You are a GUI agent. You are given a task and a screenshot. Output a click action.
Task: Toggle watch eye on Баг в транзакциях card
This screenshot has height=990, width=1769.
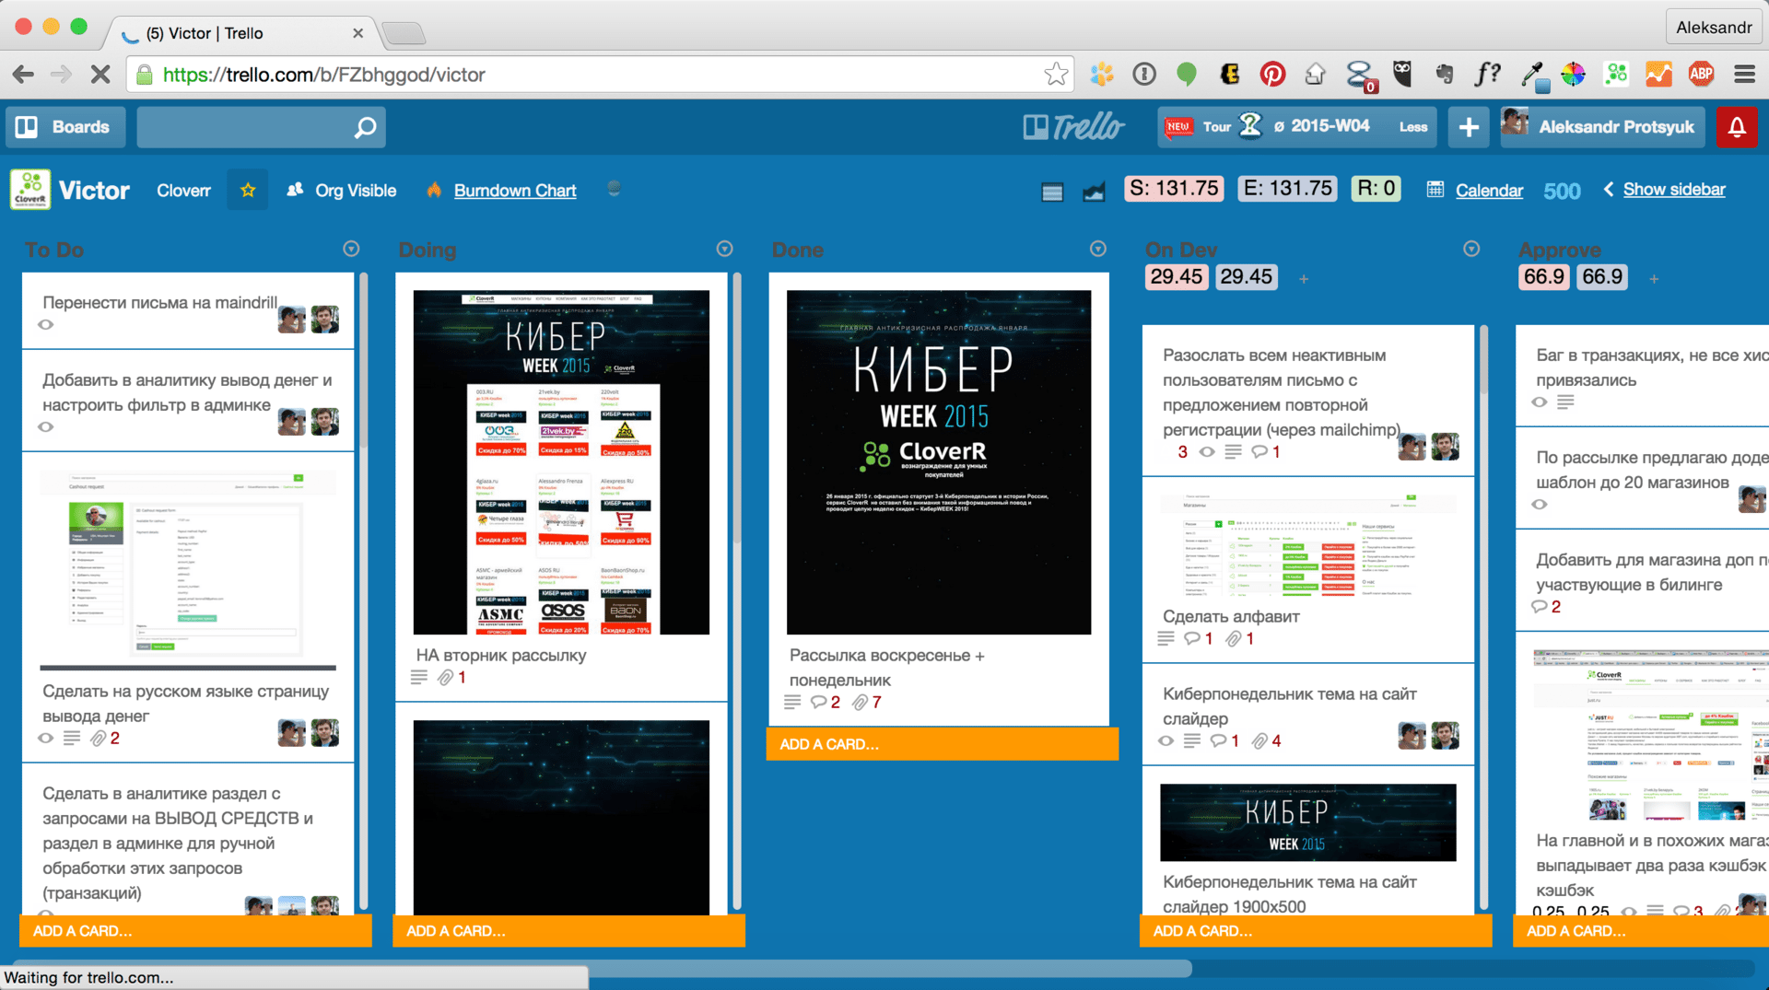(x=1540, y=402)
